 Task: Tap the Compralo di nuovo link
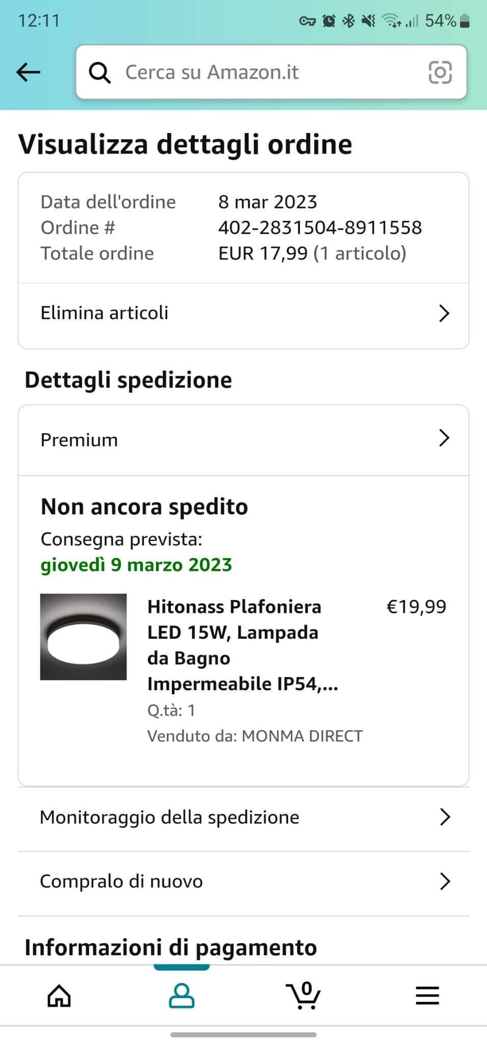click(121, 881)
